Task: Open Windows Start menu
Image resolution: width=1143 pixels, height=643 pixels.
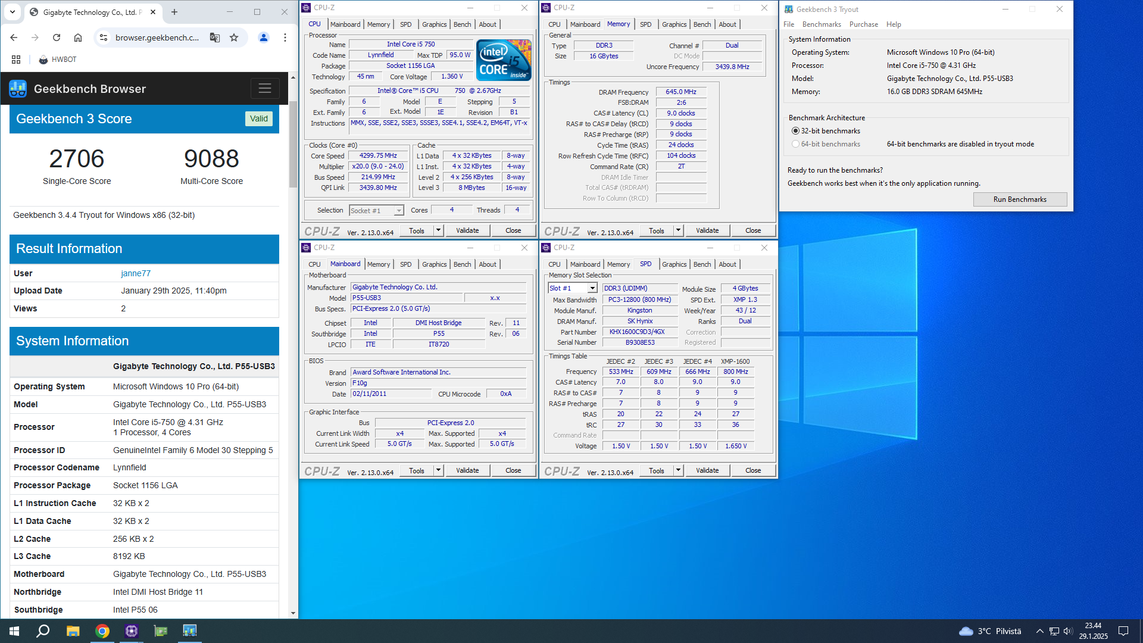Action: (x=14, y=631)
